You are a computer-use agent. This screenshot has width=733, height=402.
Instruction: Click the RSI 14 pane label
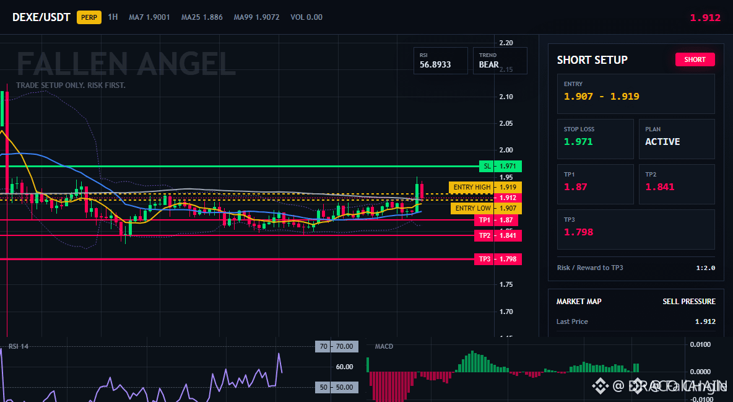click(18, 346)
